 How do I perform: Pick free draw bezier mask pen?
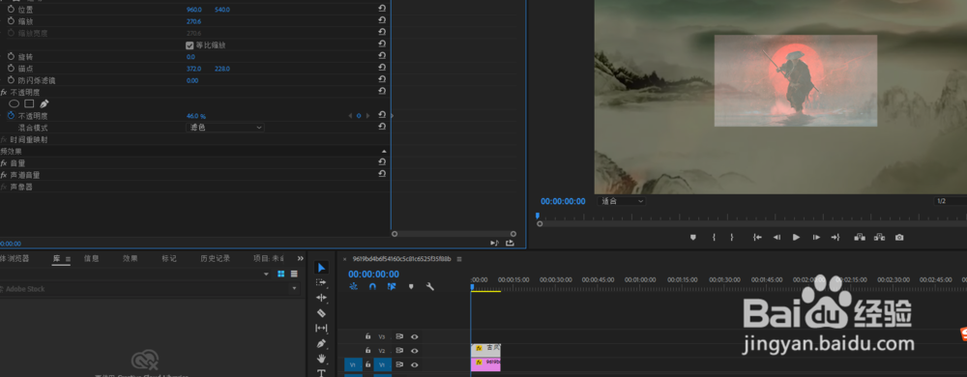coord(44,104)
